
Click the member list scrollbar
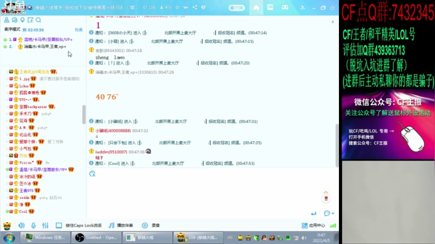[x=84, y=114]
